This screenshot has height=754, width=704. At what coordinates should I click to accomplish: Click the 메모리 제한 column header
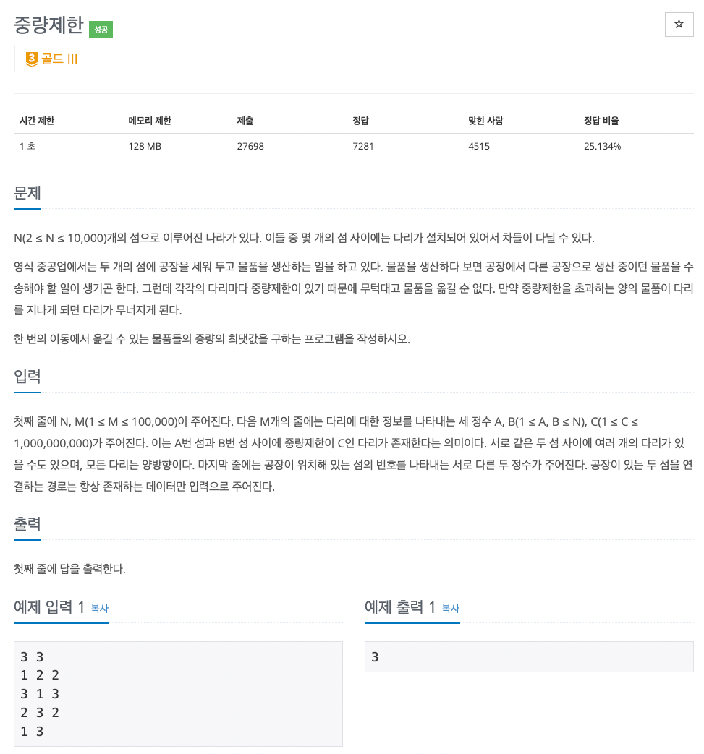(150, 121)
